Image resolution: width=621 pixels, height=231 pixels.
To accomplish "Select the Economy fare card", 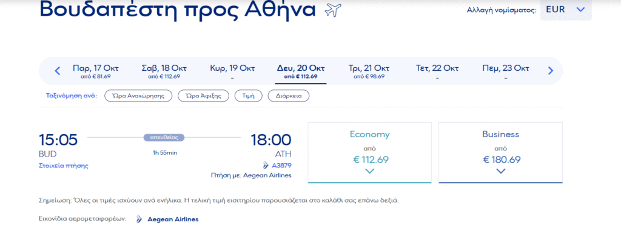I will point(369,153).
